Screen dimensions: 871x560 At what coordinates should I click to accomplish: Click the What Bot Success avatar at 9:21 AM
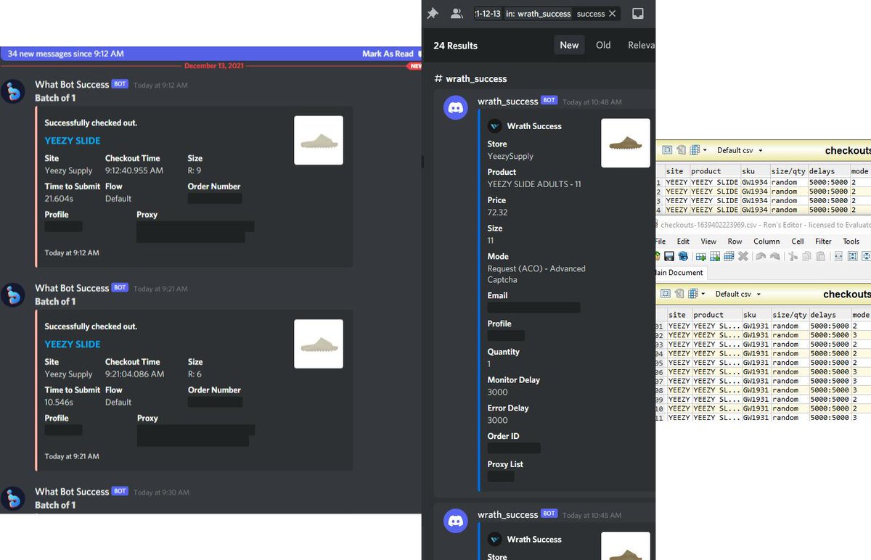pos(13,295)
